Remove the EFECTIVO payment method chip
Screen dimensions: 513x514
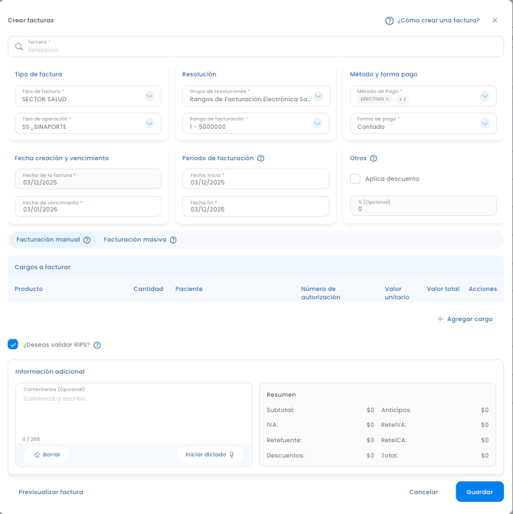[x=387, y=100]
